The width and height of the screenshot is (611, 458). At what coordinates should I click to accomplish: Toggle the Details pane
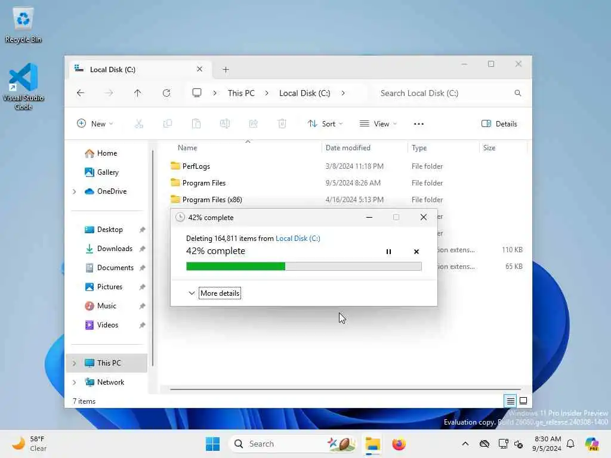(499, 124)
